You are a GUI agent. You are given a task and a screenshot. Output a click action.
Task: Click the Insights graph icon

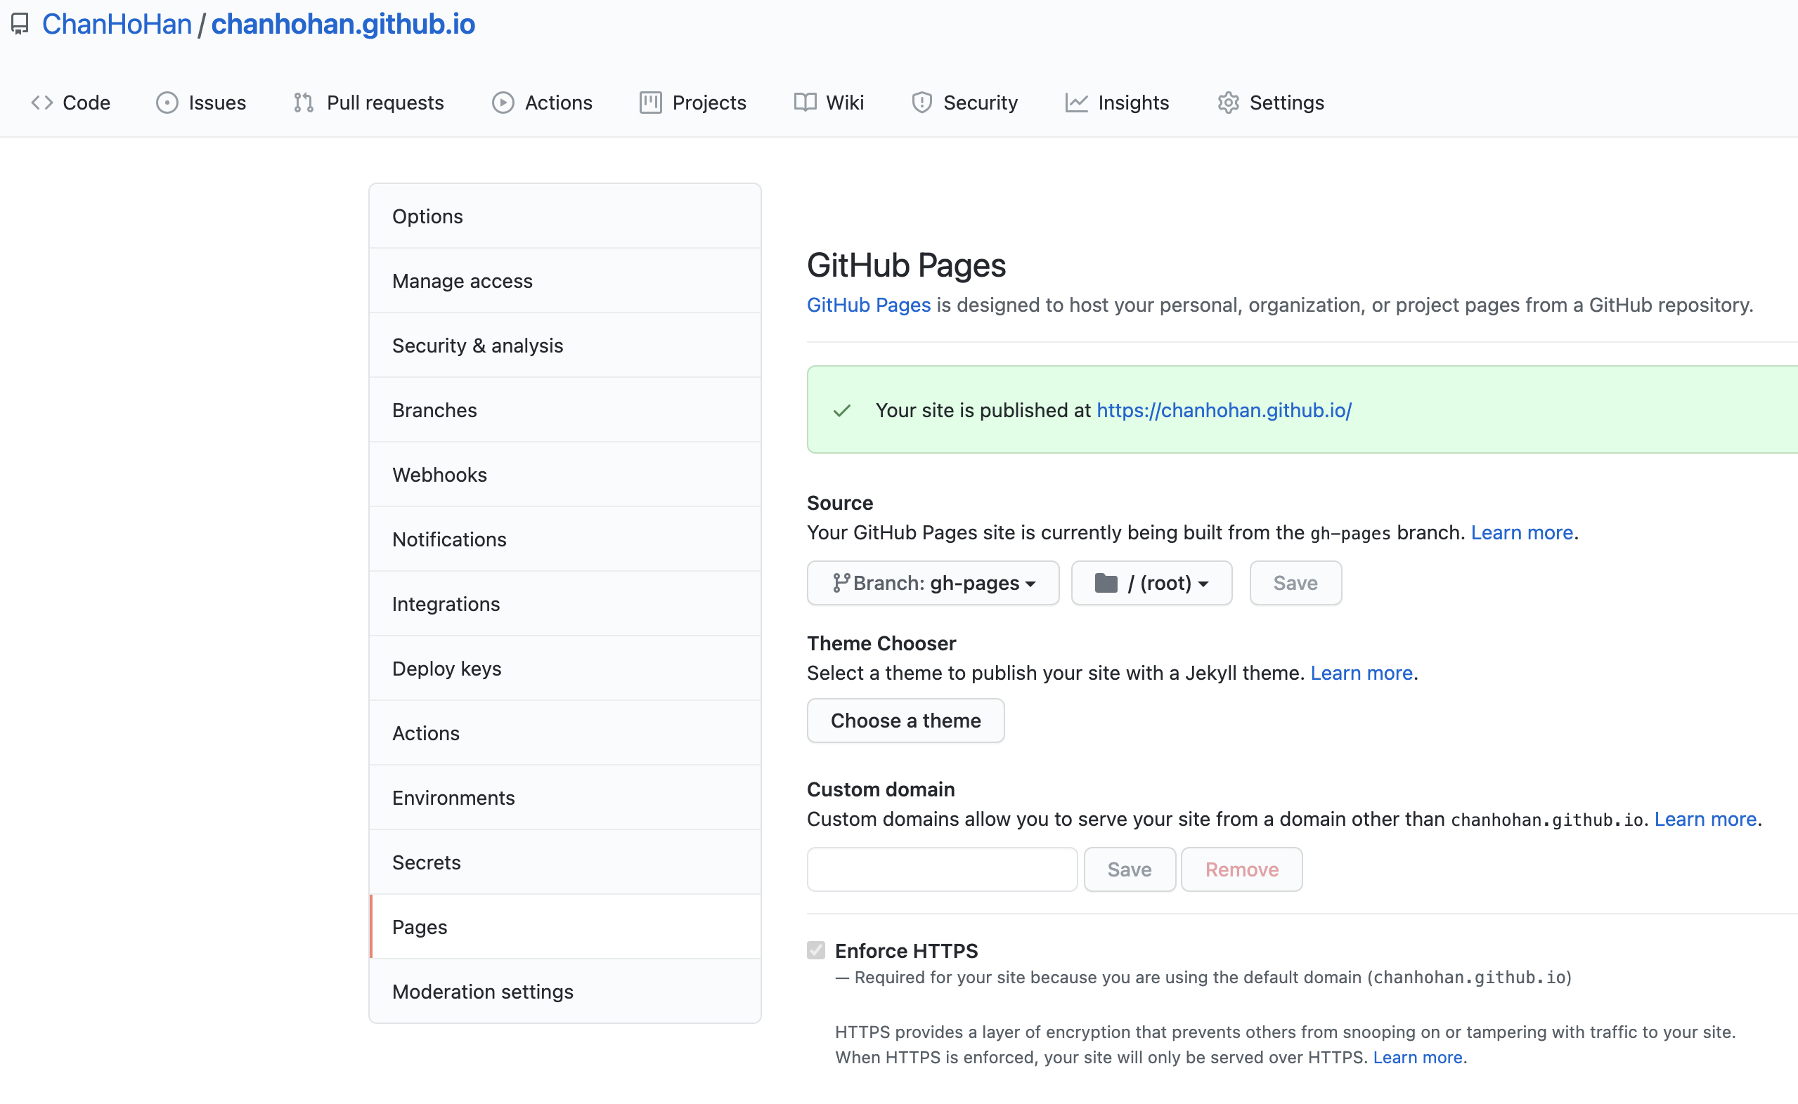tap(1075, 103)
